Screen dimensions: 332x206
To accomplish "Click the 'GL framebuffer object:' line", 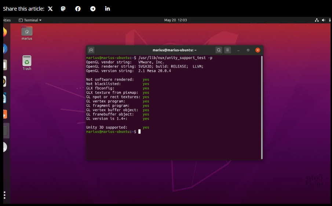I will pyautogui.click(x=117, y=114).
